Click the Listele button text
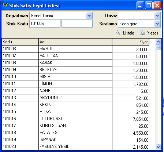The image size is (164, 152). click(x=128, y=33)
